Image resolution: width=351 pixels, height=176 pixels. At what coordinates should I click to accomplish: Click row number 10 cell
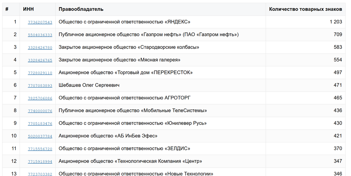(11, 136)
